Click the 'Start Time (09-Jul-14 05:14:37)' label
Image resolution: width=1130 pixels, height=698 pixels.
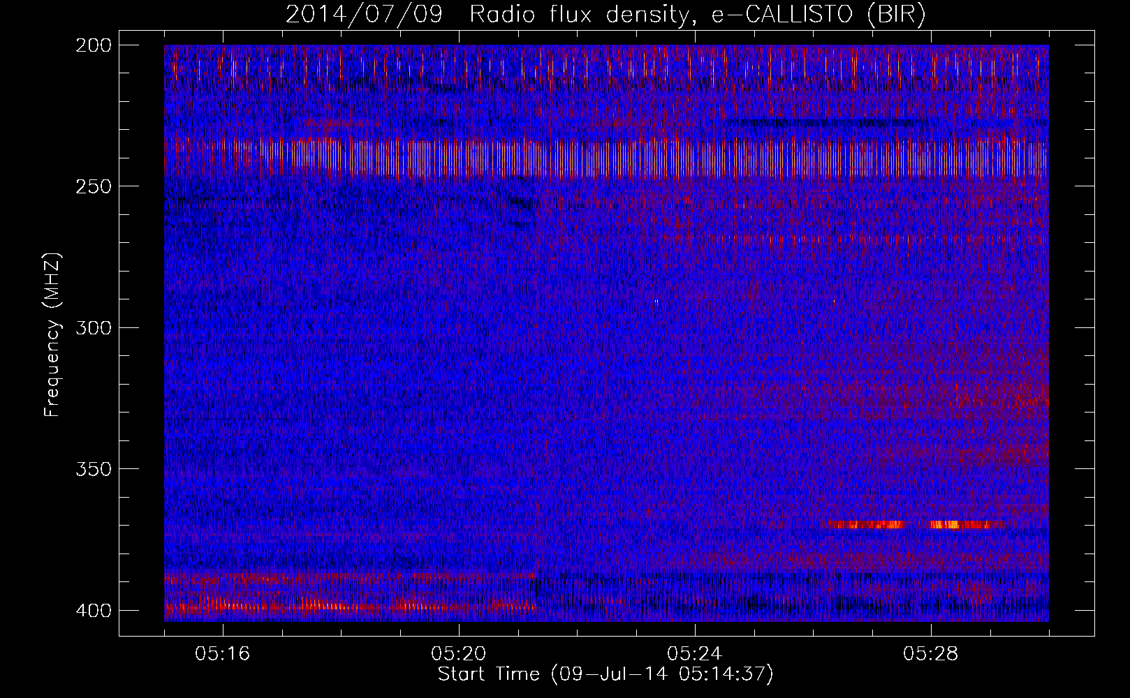coord(606,674)
